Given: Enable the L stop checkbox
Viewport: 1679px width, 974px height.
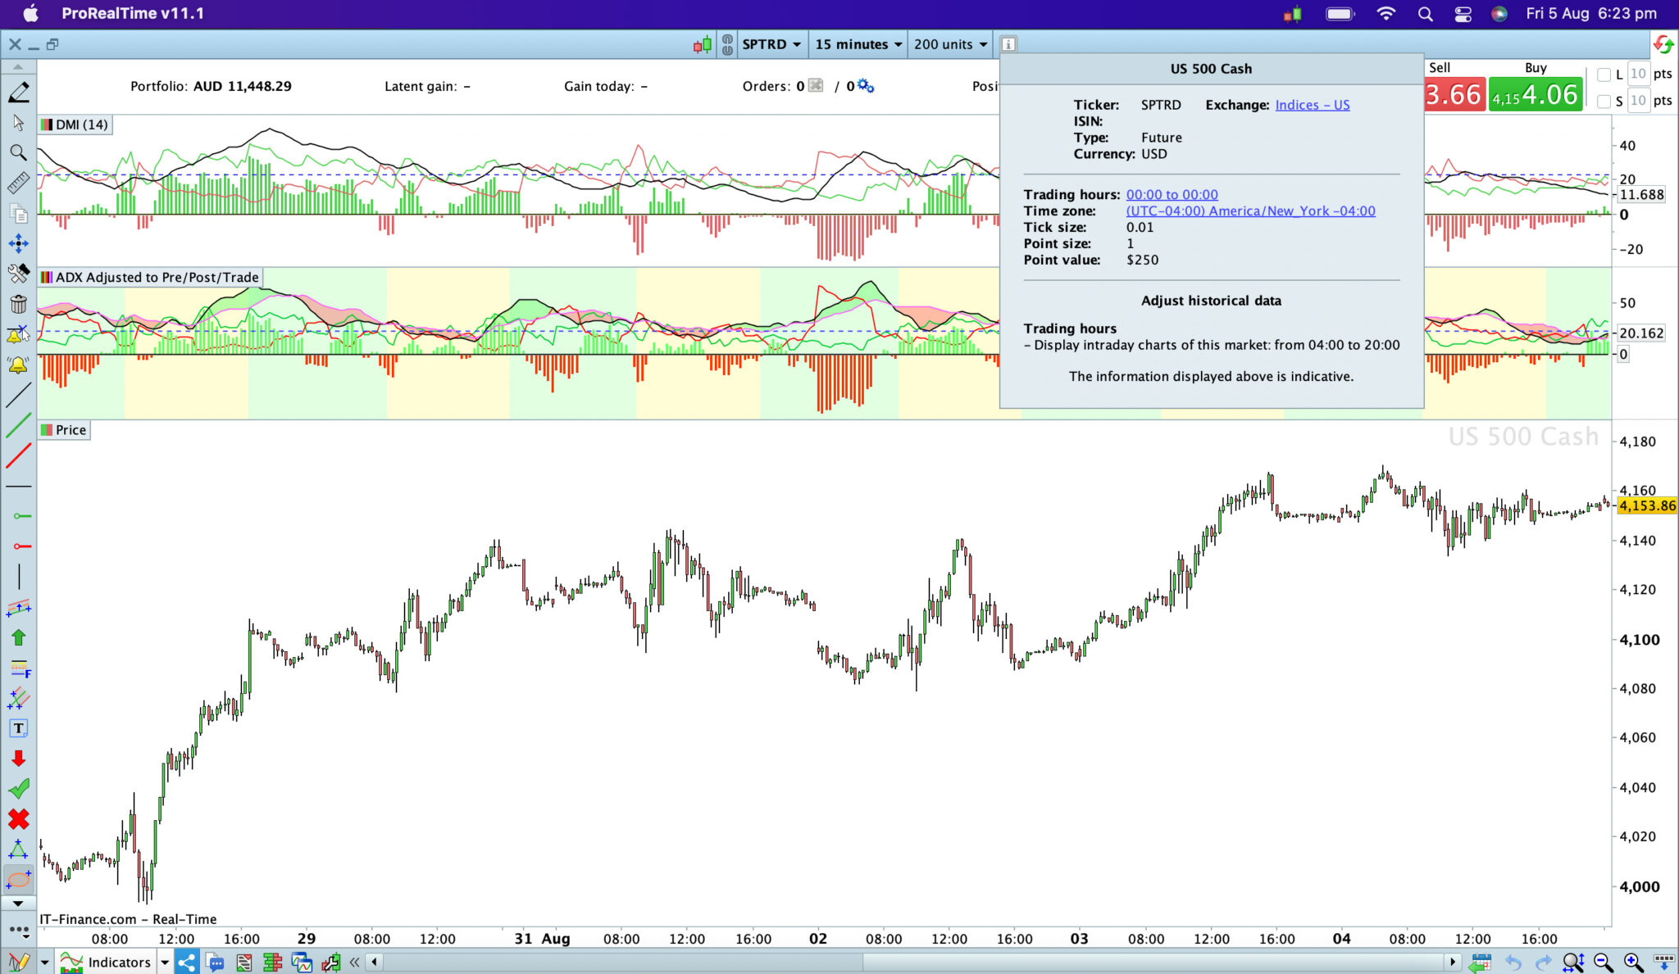Looking at the screenshot, I should click(x=1604, y=75).
